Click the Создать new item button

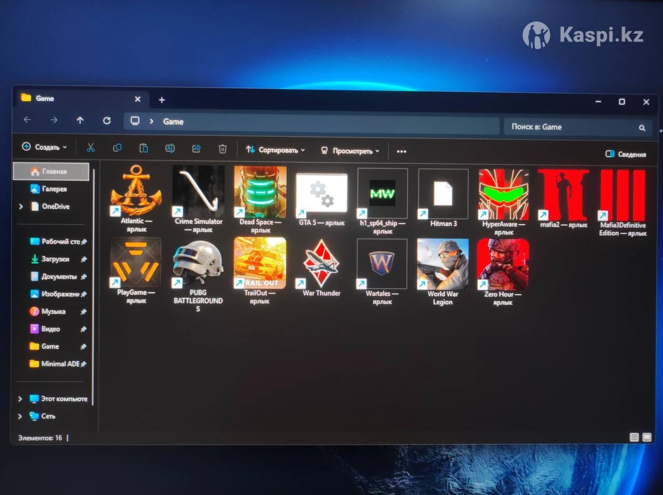point(44,147)
